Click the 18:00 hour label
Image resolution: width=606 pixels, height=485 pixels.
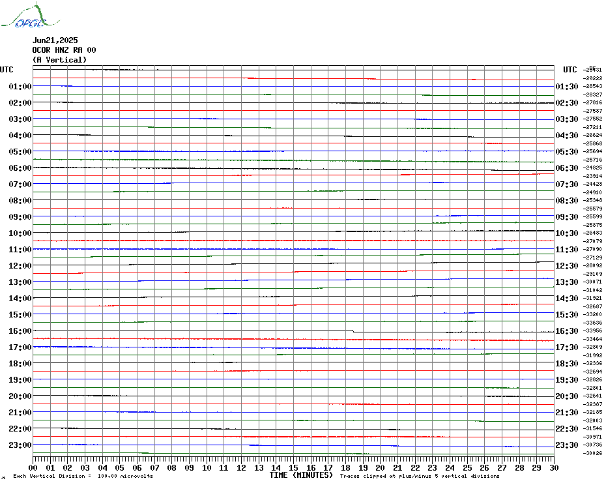tap(20, 364)
